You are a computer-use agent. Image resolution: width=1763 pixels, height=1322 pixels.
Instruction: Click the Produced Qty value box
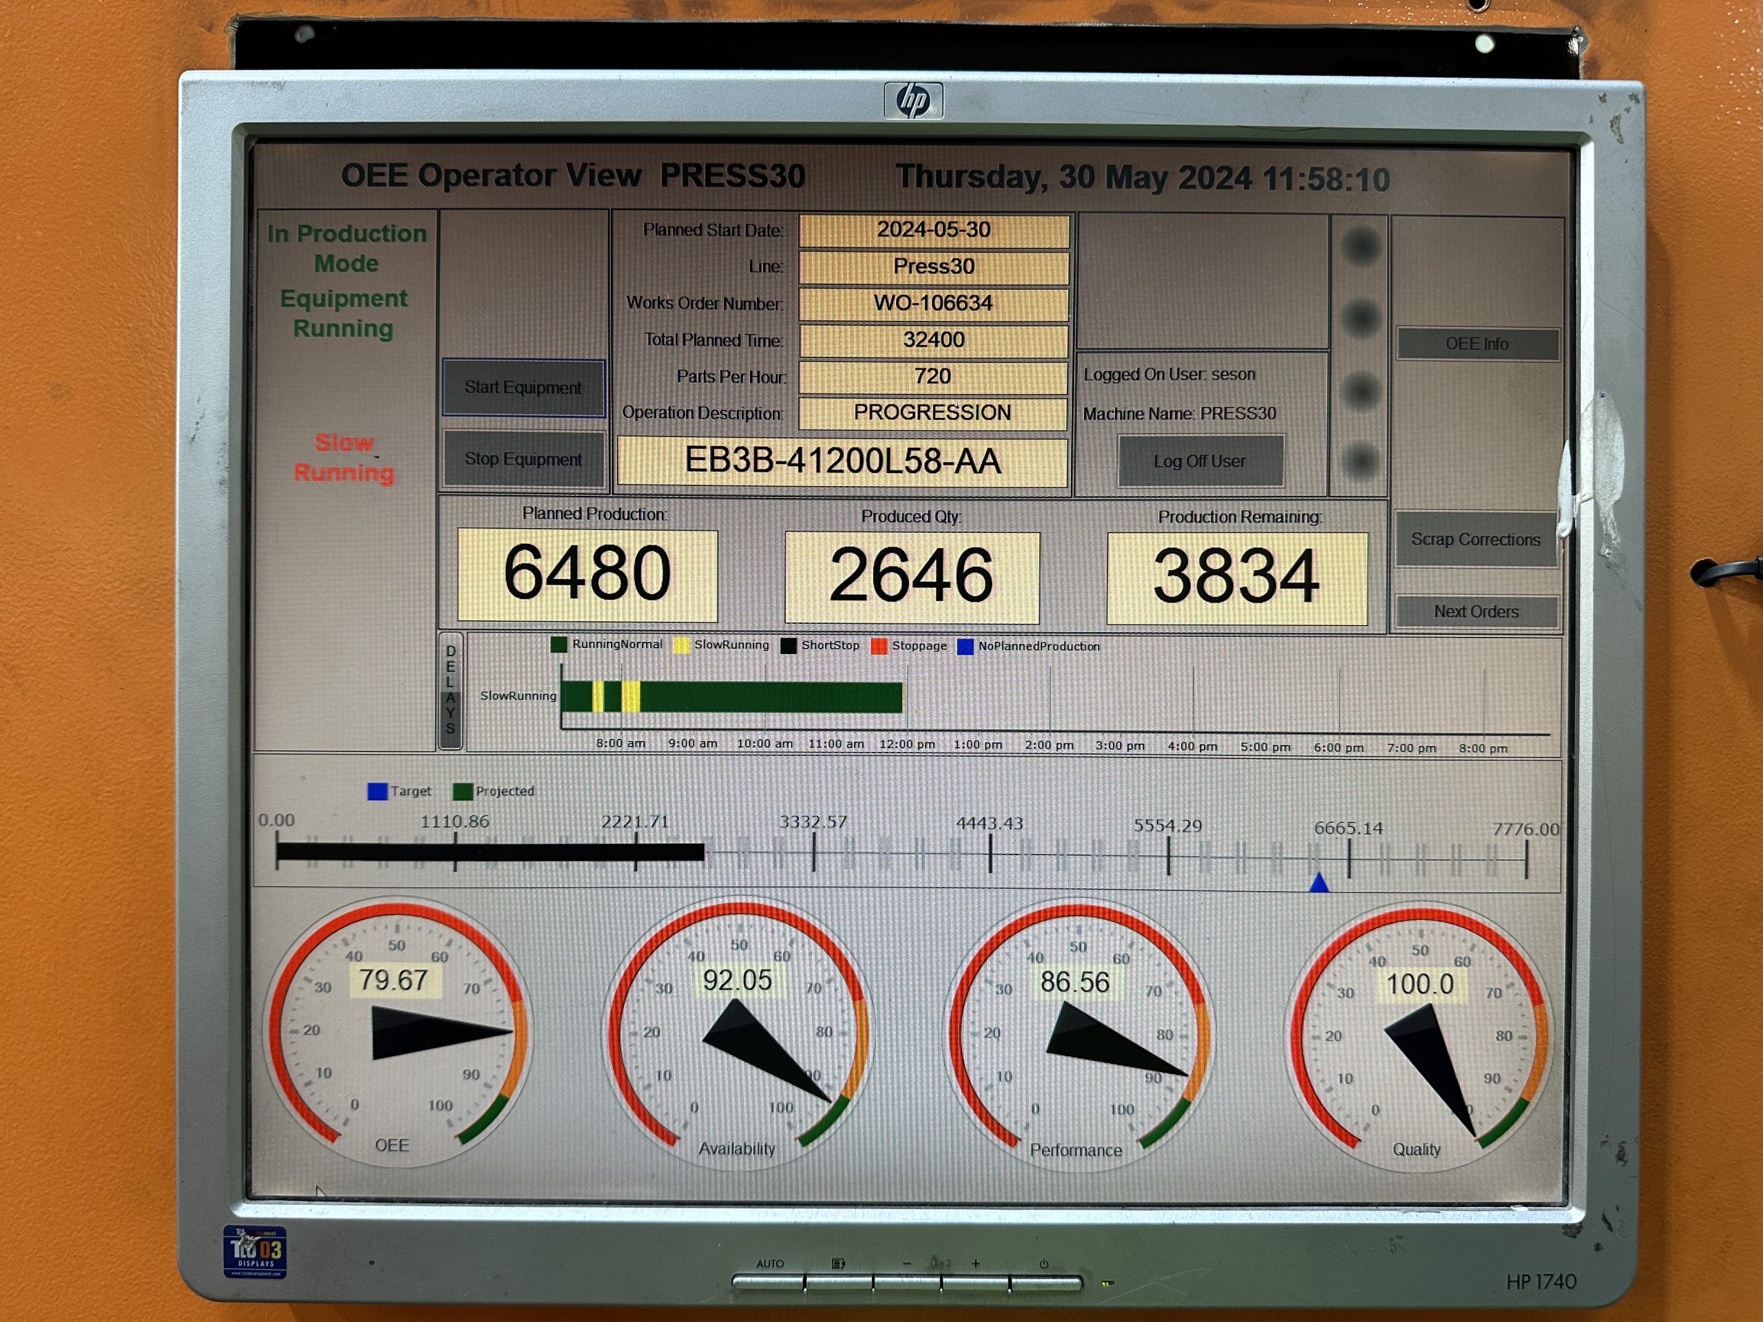point(912,576)
